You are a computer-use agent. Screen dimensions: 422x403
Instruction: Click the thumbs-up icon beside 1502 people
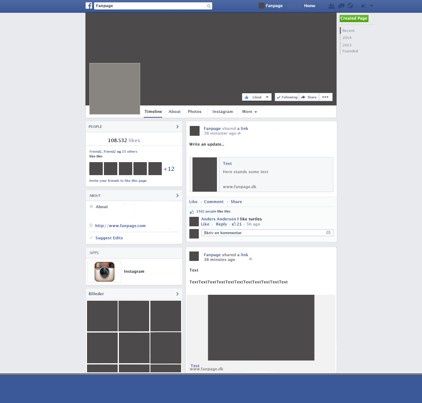192,211
